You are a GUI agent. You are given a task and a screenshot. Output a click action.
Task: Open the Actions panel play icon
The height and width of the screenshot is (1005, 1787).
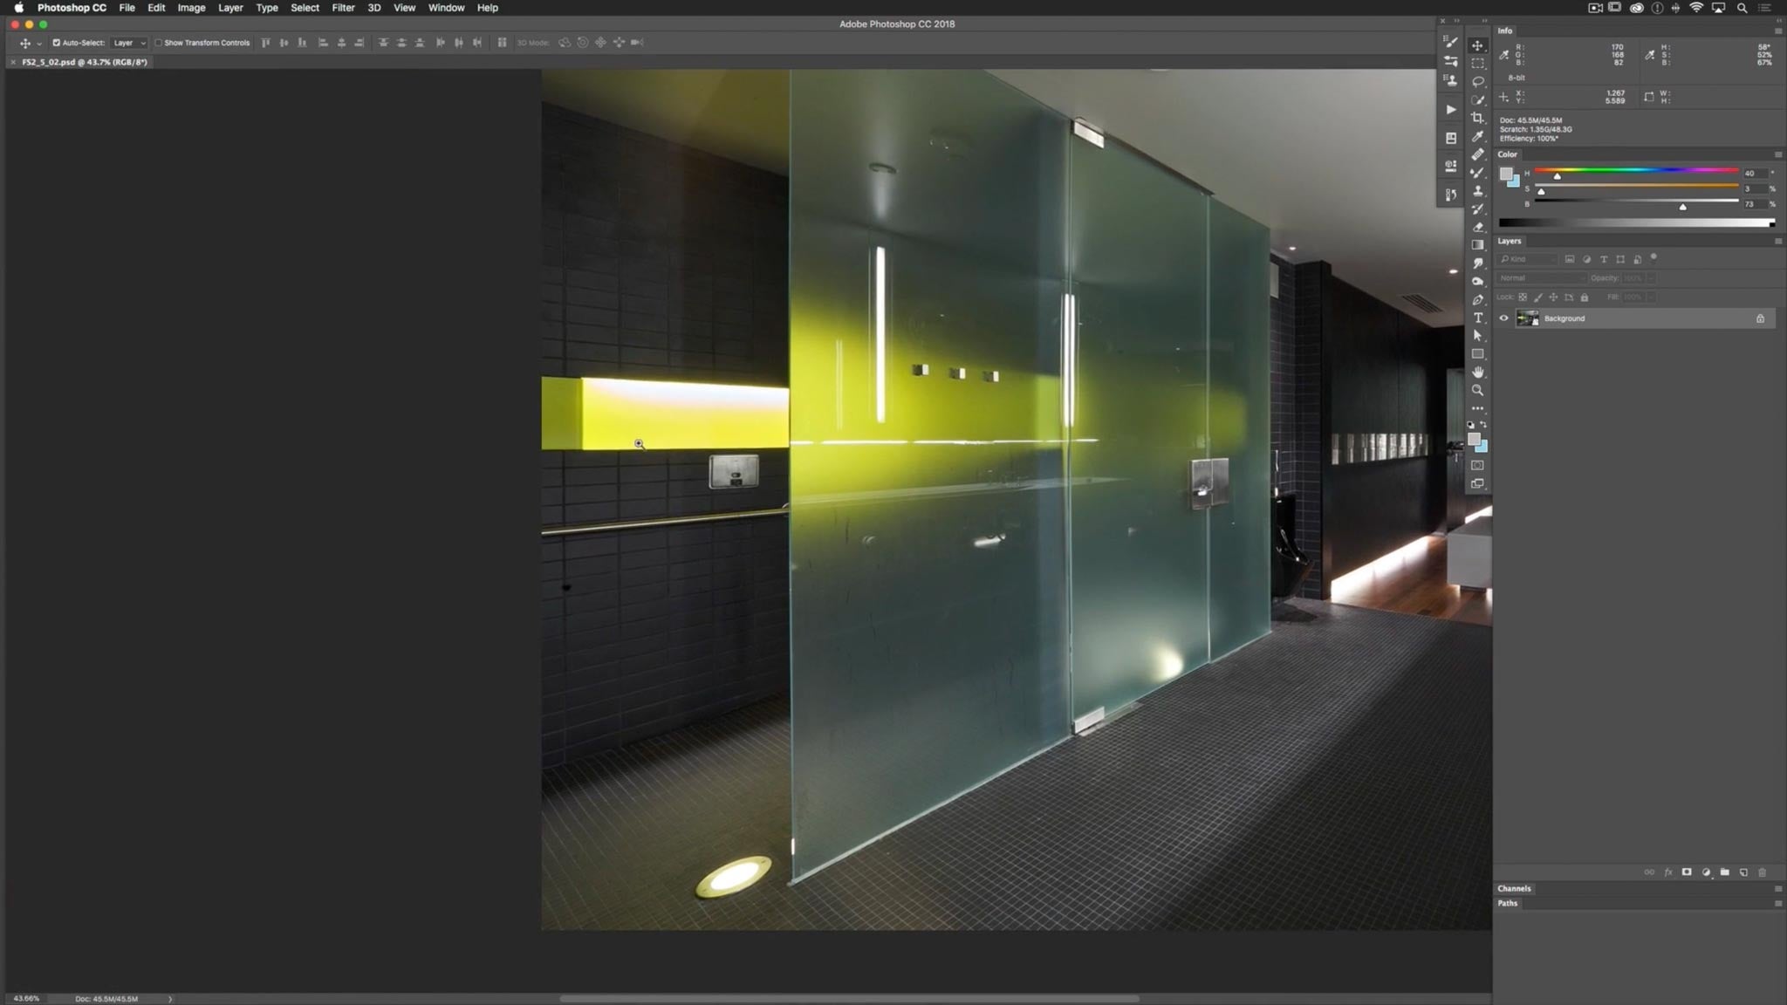click(x=1450, y=110)
